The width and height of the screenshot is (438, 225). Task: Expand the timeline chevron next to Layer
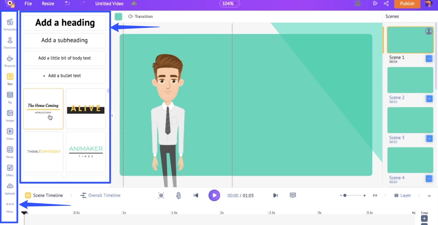pyautogui.click(x=429, y=196)
